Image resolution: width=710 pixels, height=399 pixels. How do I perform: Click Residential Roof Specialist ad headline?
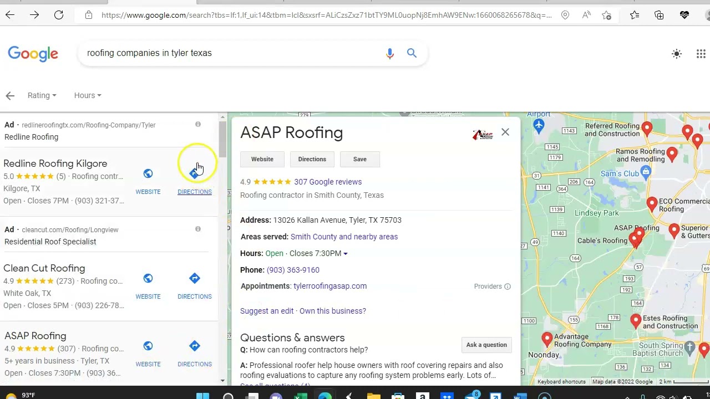pyautogui.click(x=50, y=242)
